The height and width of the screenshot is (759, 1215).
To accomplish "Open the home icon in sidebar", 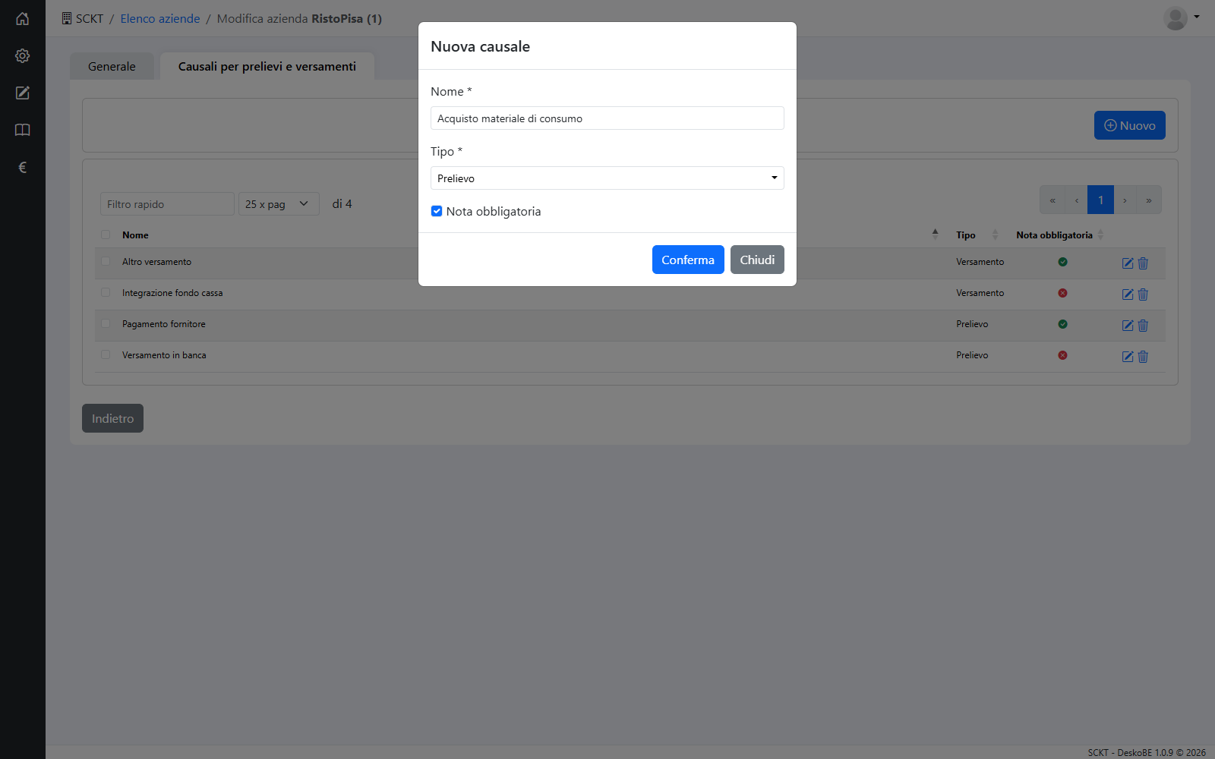I will point(23,18).
